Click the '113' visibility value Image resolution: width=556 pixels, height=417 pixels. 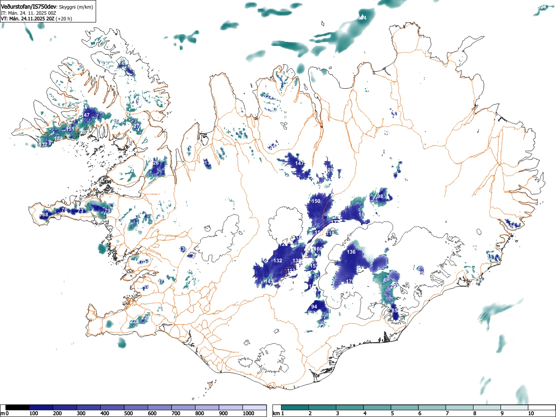pyautogui.click(x=291, y=271)
